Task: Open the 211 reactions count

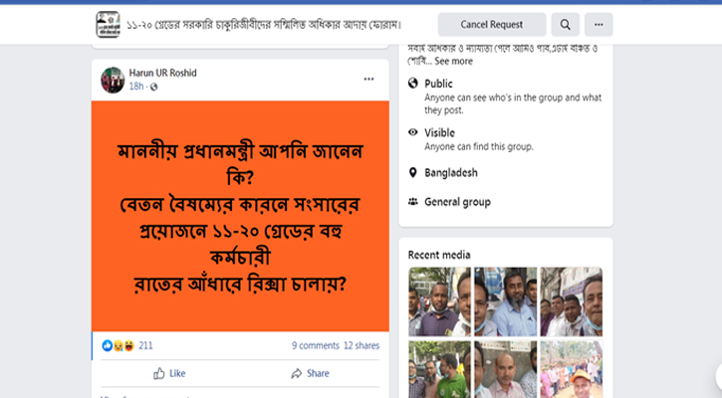Action: 145,345
